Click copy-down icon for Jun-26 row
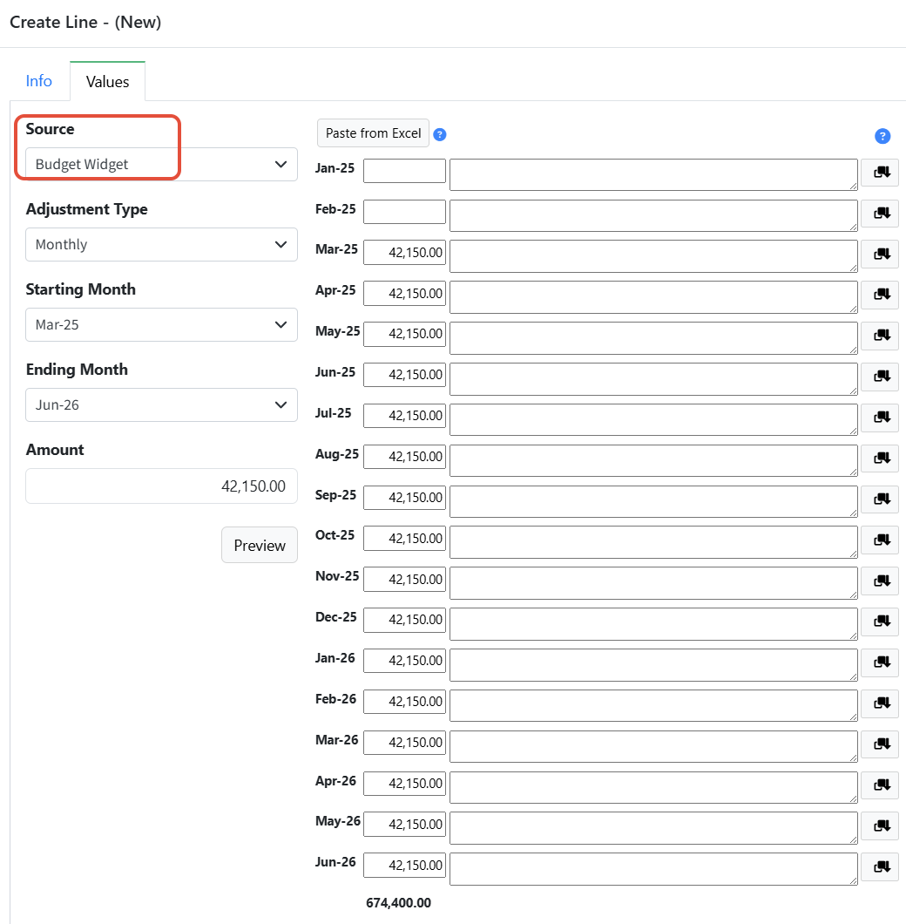The image size is (906, 924). click(x=880, y=866)
